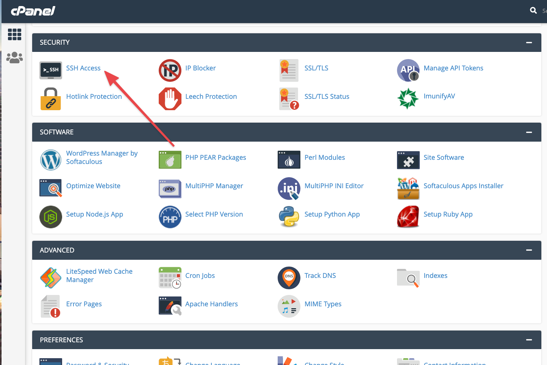Click the Hotlink Protection padlock icon

pos(51,99)
